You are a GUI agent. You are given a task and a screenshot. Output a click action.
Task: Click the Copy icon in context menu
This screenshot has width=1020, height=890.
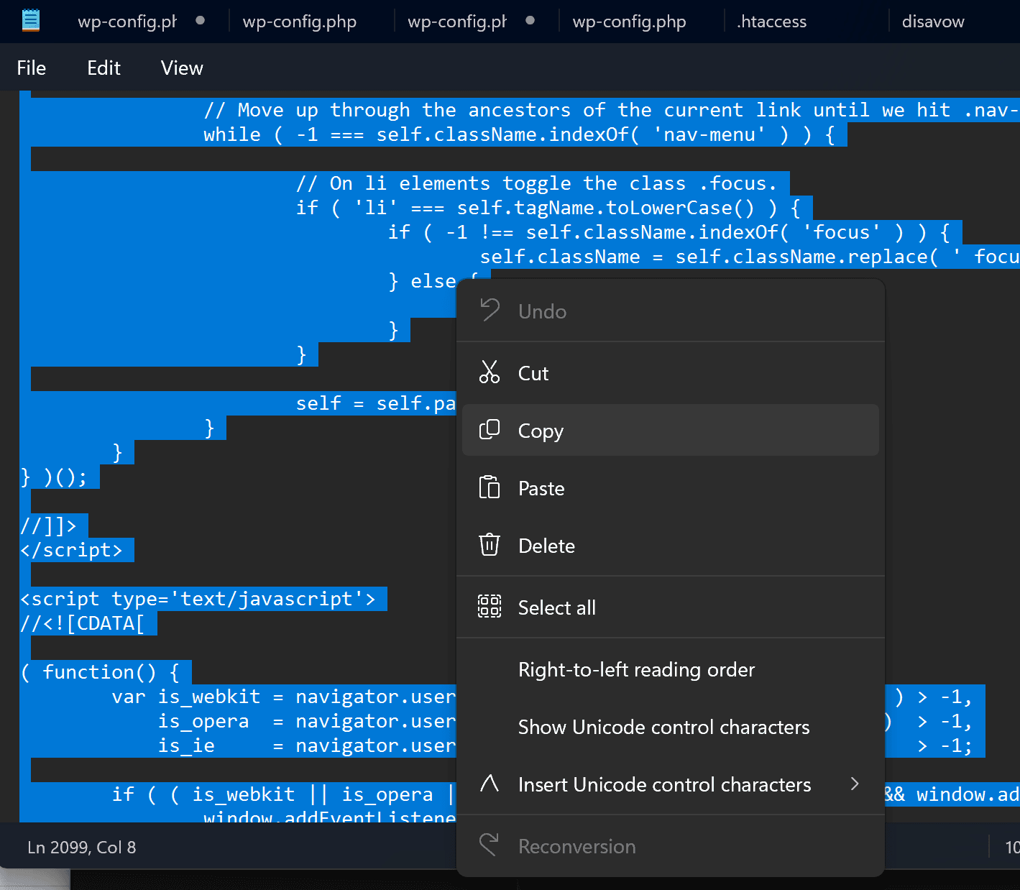click(x=490, y=430)
